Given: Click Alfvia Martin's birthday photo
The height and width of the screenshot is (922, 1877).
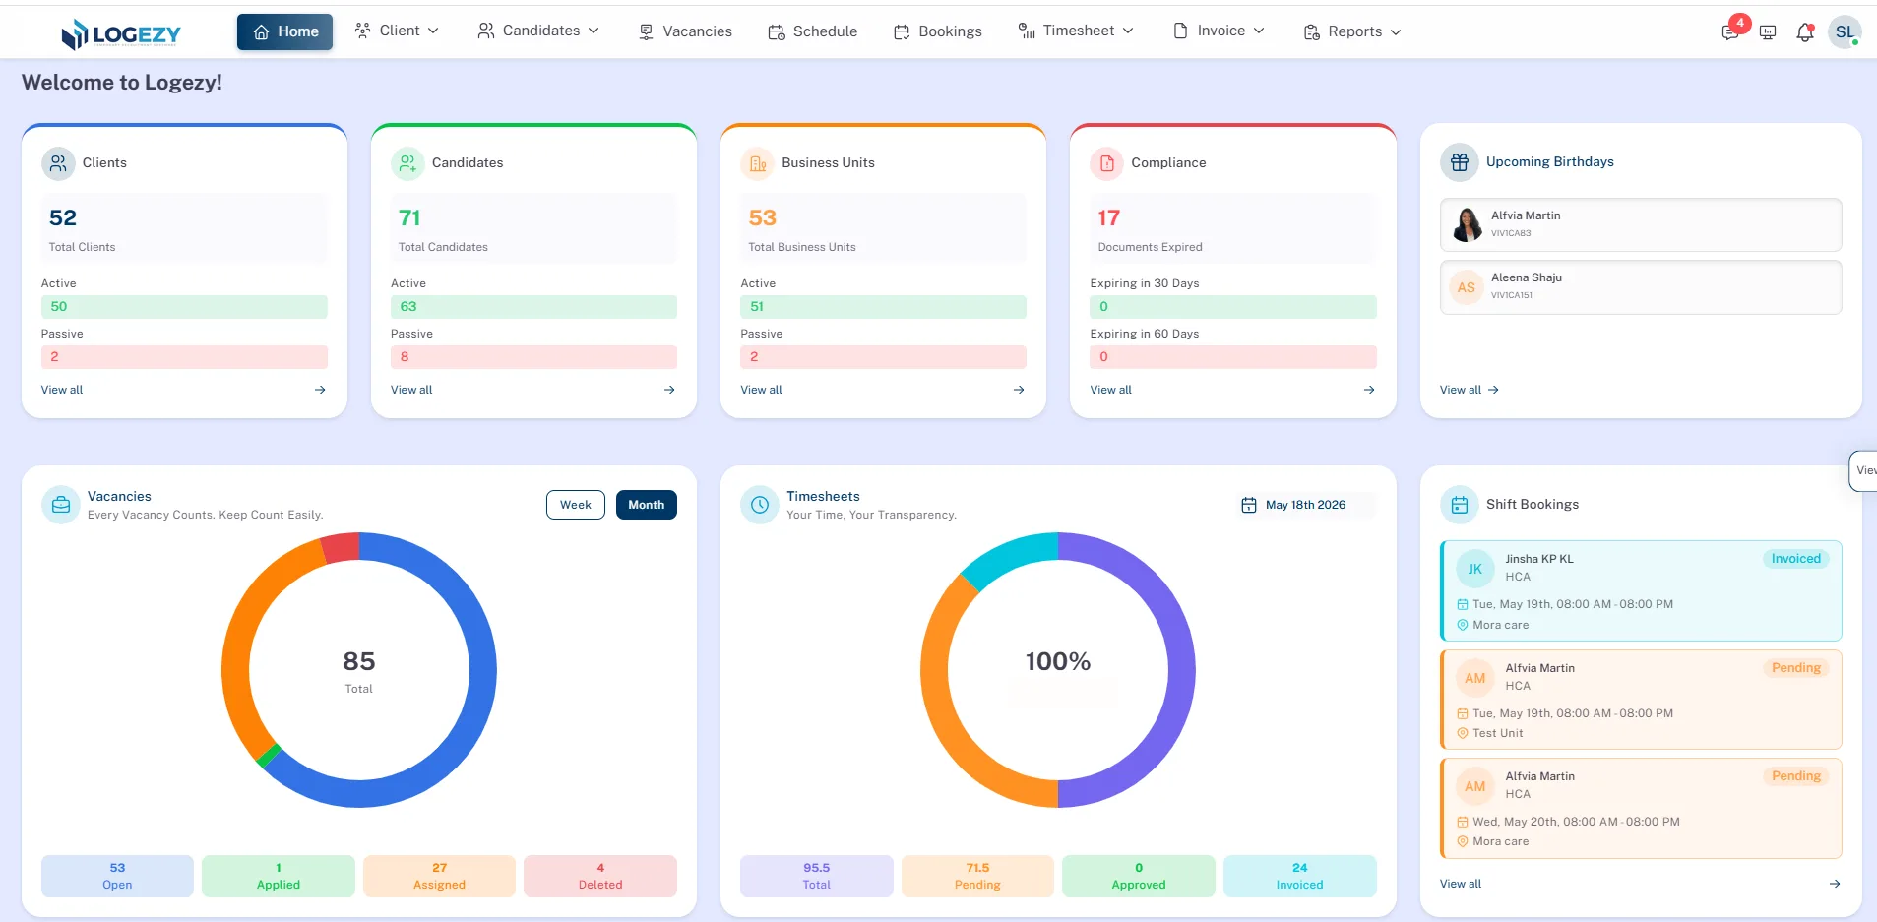Looking at the screenshot, I should 1467,224.
